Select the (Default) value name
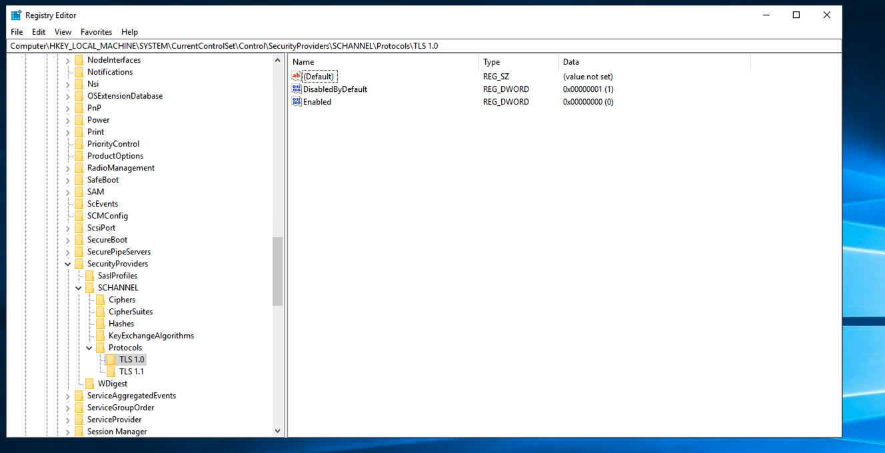885x453 pixels. tap(319, 77)
